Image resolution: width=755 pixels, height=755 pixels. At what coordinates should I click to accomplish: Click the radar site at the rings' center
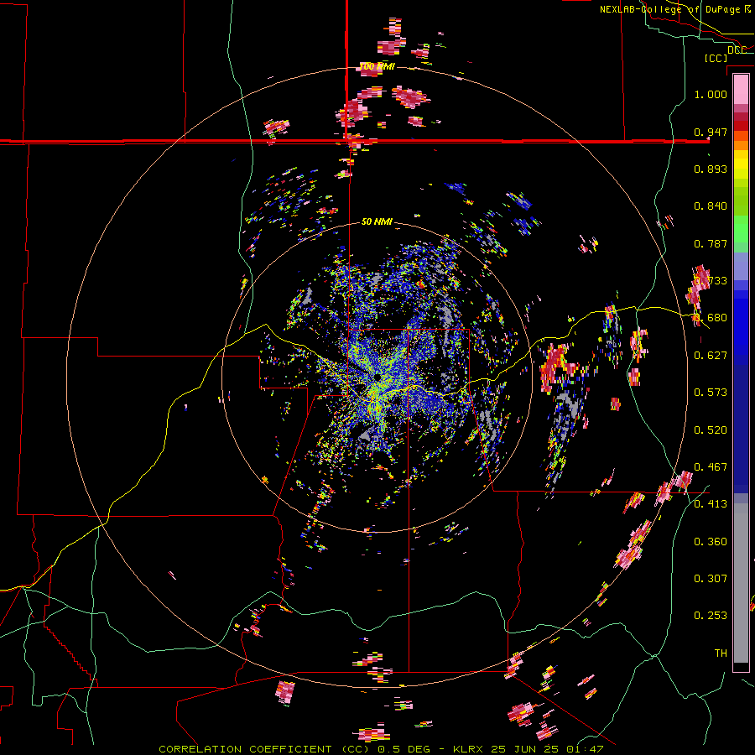click(x=377, y=377)
